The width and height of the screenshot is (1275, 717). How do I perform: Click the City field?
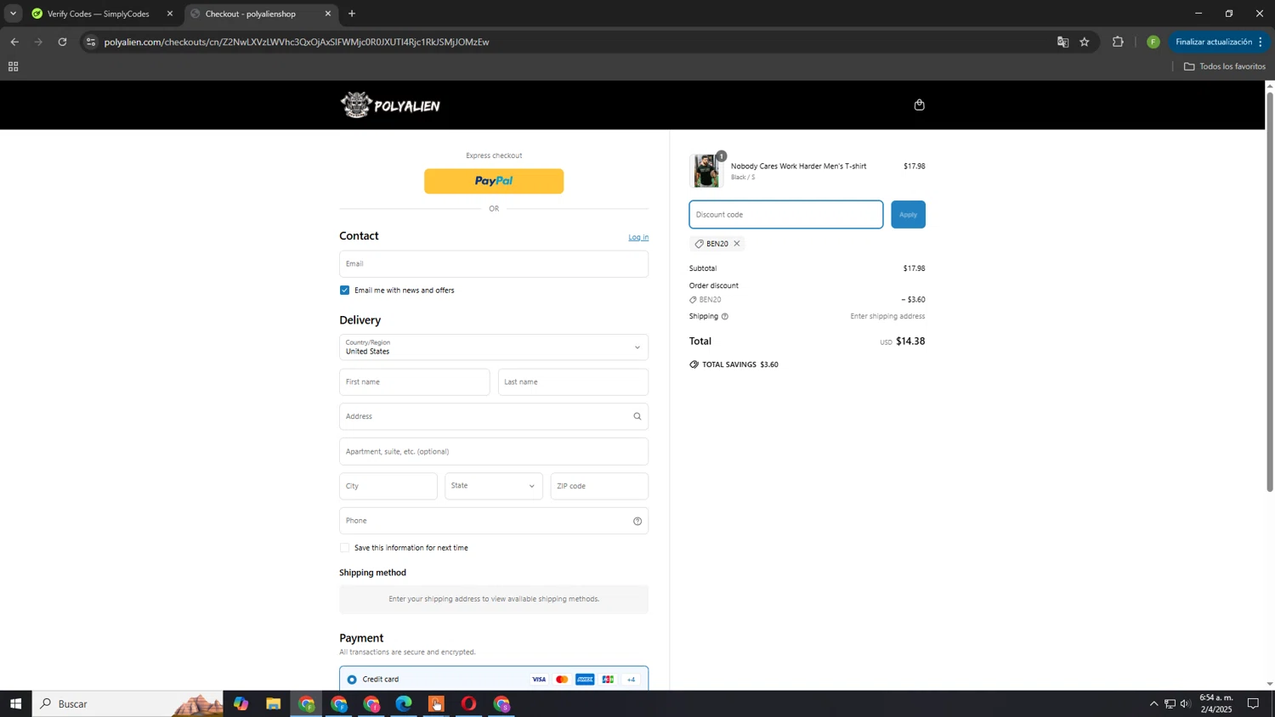tap(388, 486)
